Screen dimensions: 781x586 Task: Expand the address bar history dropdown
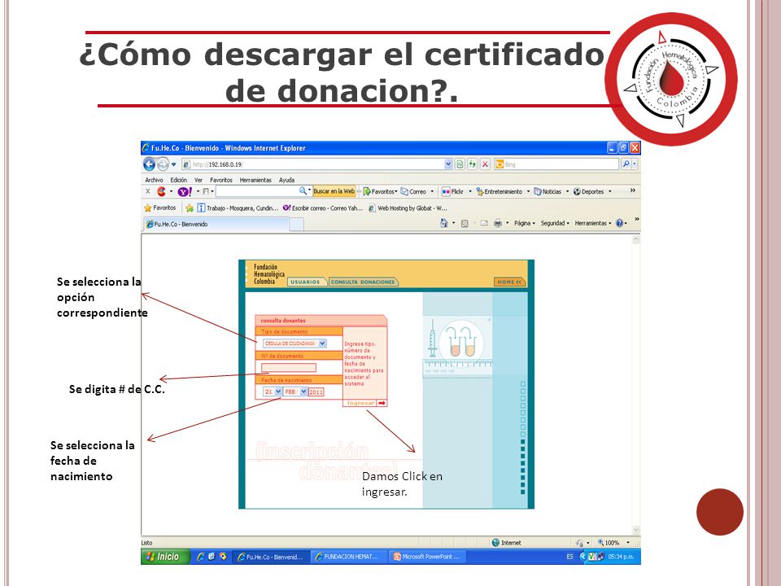[447, 164]
